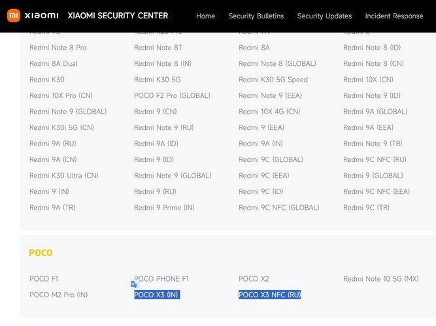This screenshot has height=326, width=436.
Task: Click Redmi 9 (IN)
Action: coord(49,191)
